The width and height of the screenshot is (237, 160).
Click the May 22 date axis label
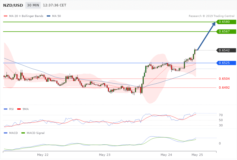click(43, 155)
